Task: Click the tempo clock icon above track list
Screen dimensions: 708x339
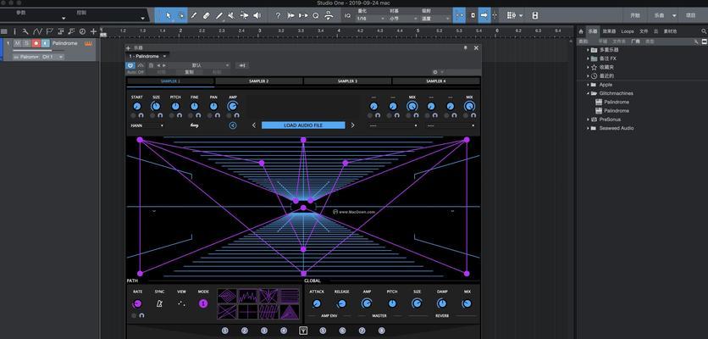Action: click(82, 31)
